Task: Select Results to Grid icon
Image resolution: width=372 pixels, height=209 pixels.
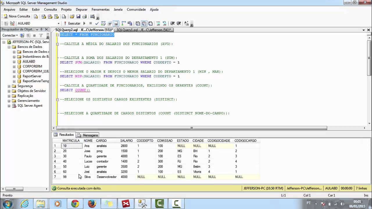Action: coord(144,23)
